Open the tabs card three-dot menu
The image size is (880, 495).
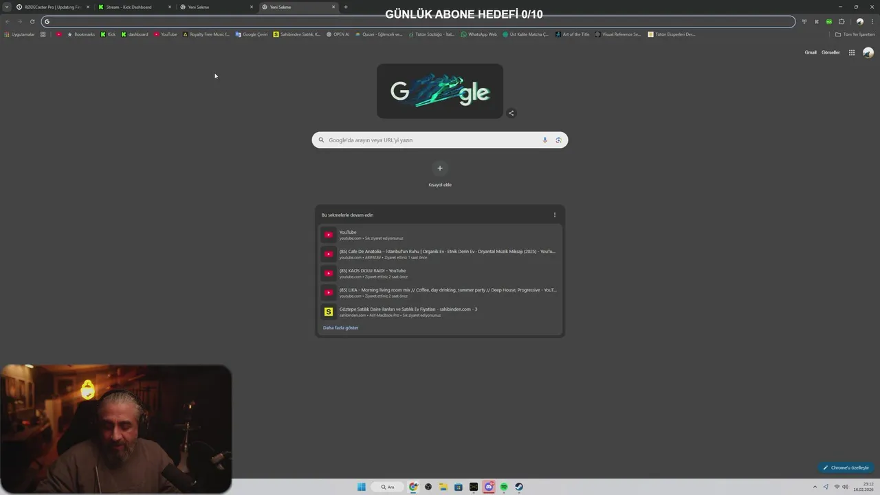coord(555,214)
